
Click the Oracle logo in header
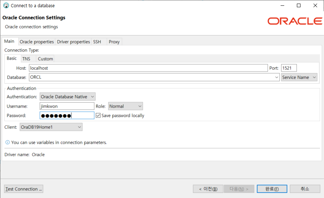(295, 21)
